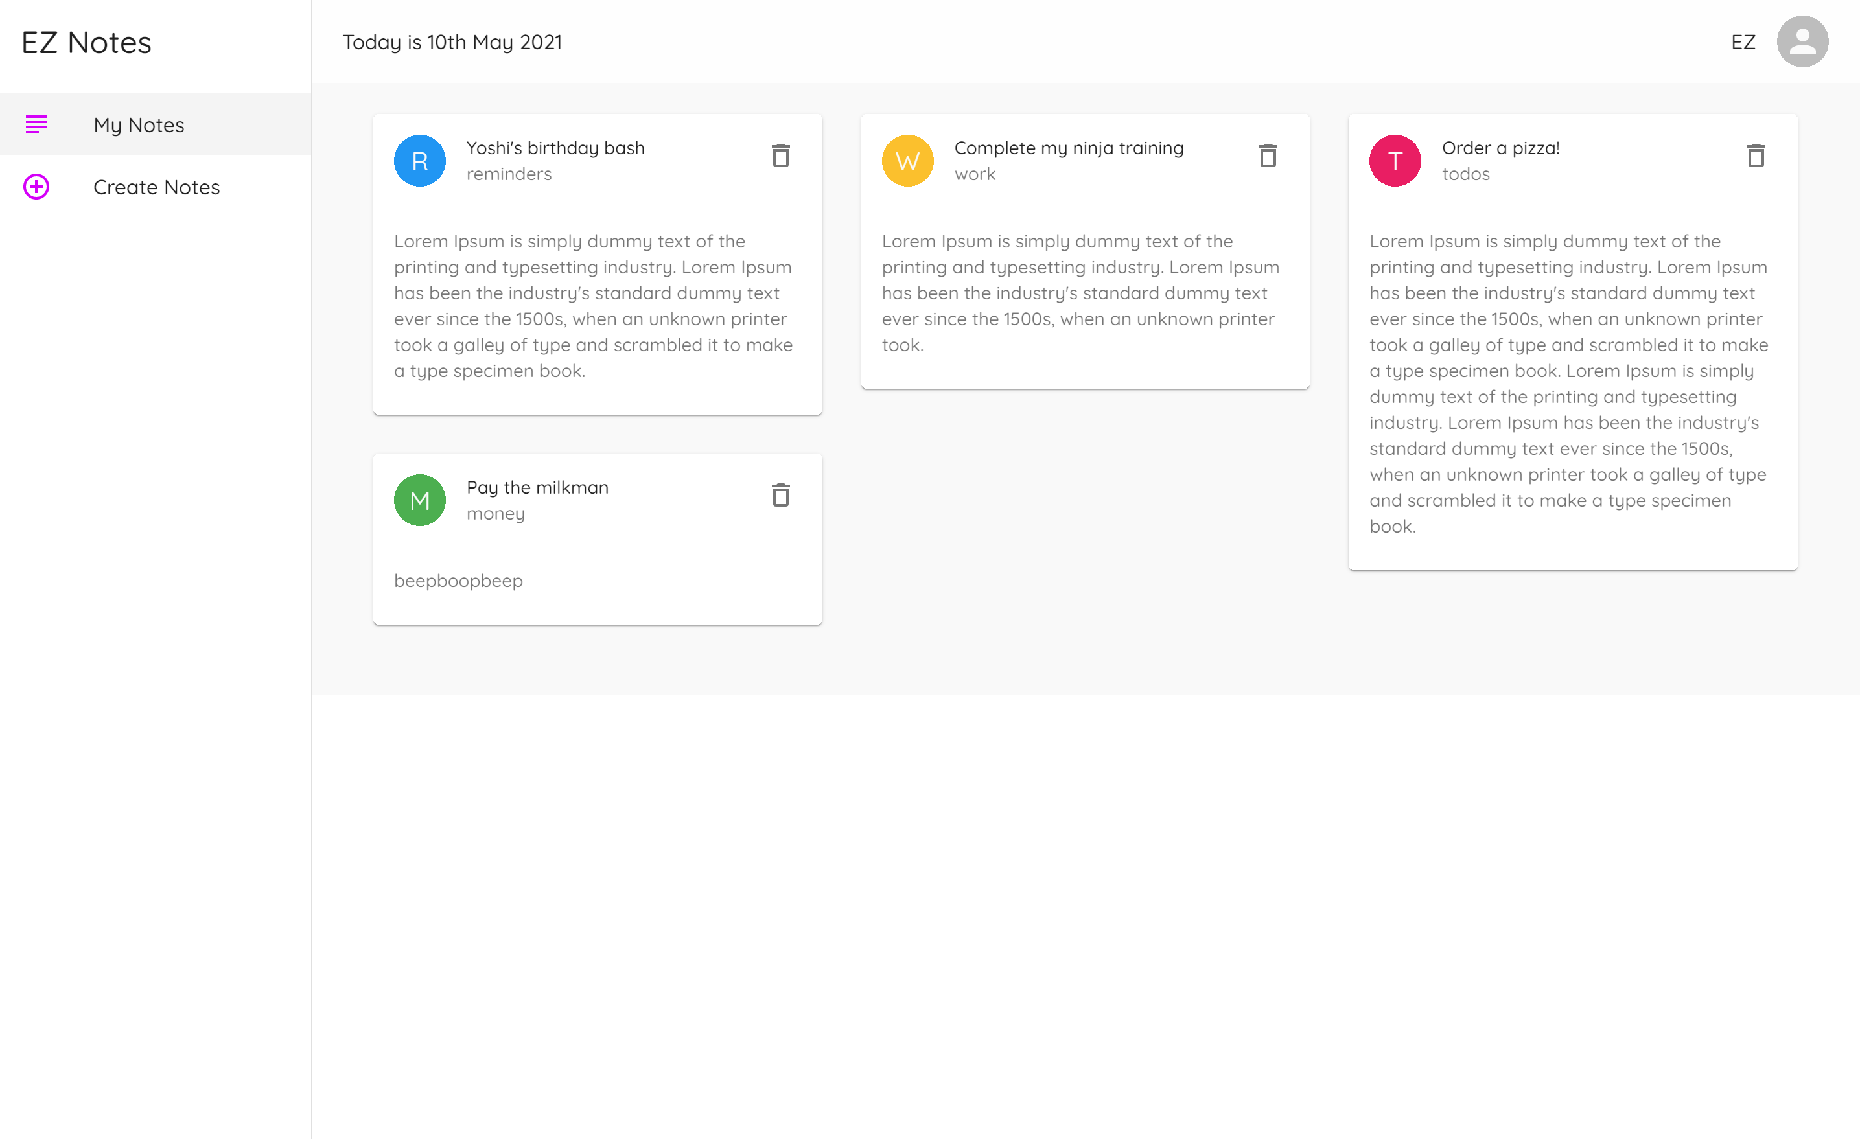Select Create Notes in the sidebar

click(x=156, y=187)
